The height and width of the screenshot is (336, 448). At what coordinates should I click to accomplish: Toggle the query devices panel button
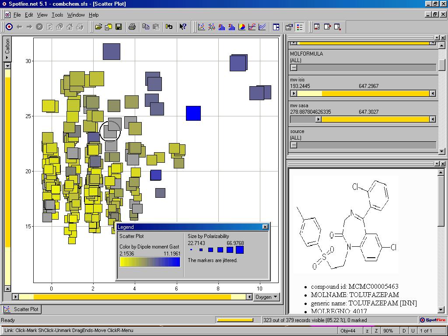tap(276, 27)
